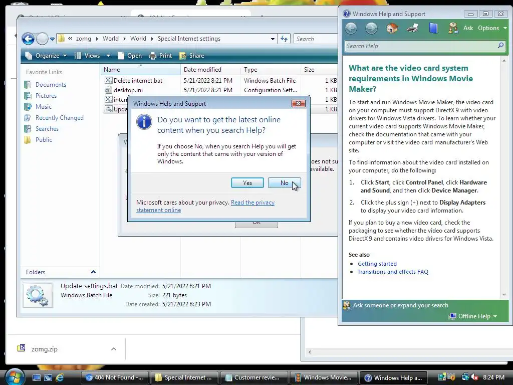Select desktop.ini file
Viewport: 513px width, 385px height.
(x=128, y=90)
